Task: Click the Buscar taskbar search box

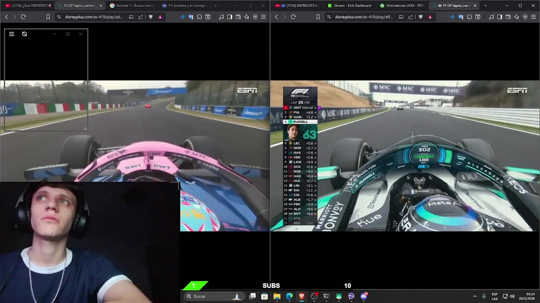Action: point(214,296)
